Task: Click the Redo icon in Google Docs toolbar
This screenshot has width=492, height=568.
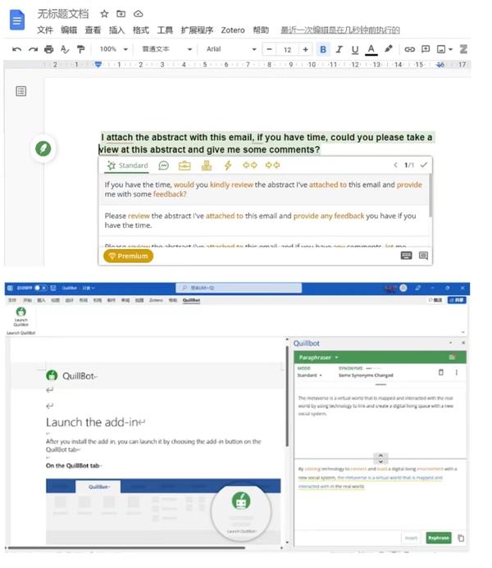Action: coord(33,49)
